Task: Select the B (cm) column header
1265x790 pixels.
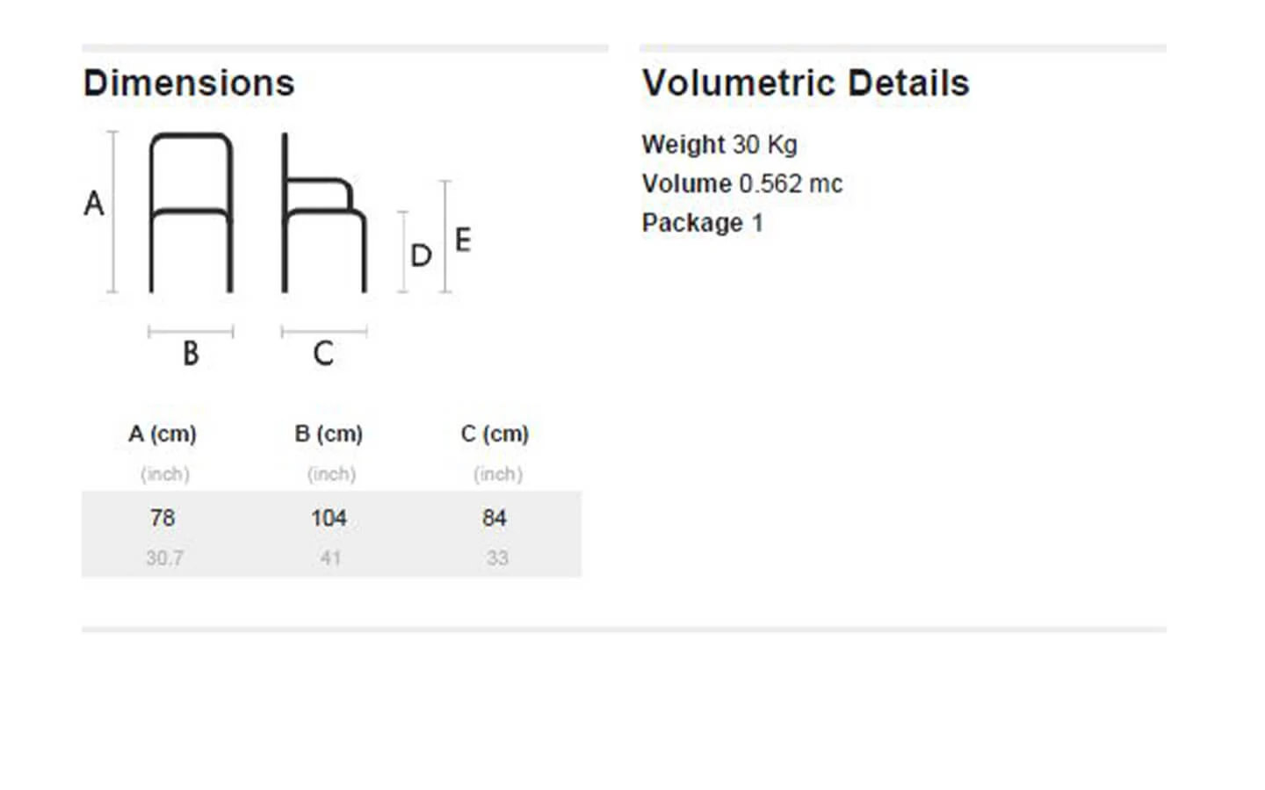Action: [329, 434]
